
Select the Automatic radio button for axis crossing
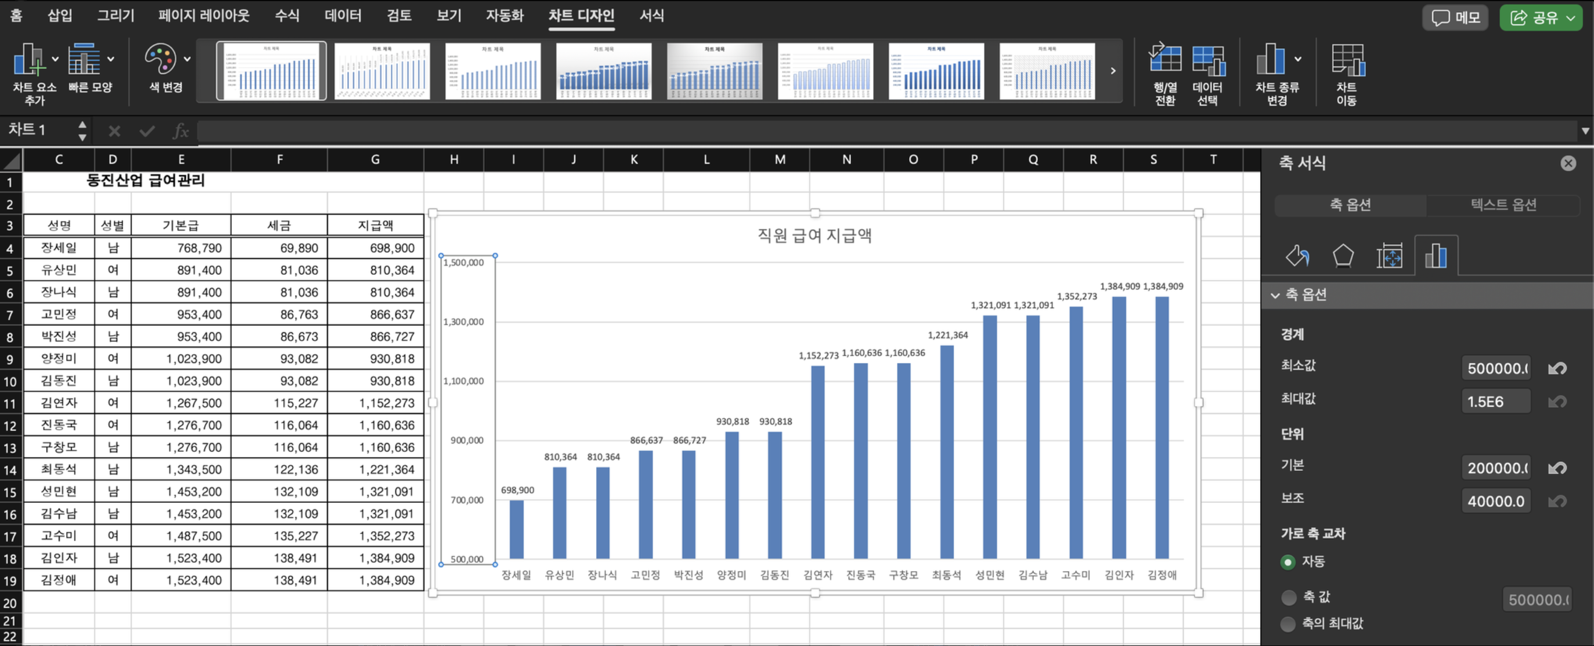click(x=1288, y=562)
